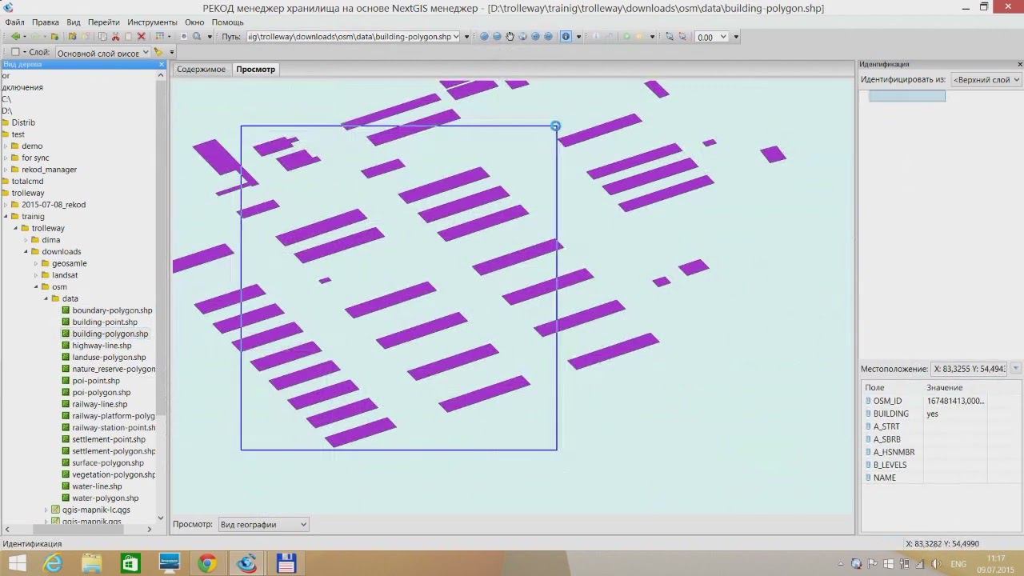Collapse the trainig folder
The image size is (1024, 576).
click(5, 217)
